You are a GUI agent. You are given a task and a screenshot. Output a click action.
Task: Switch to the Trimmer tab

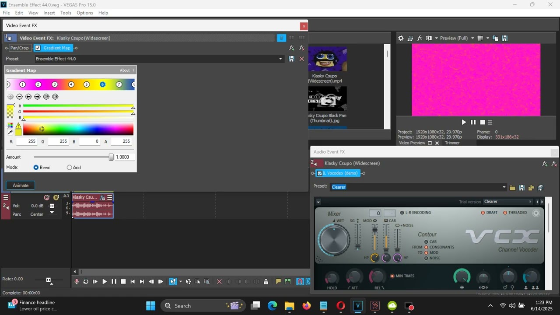click(x=452, y=143)
